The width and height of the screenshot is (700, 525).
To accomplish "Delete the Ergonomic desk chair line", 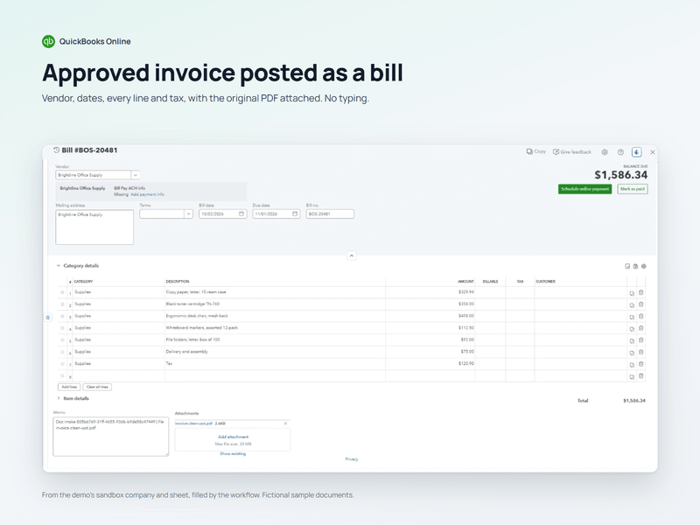I will [641, 317].
